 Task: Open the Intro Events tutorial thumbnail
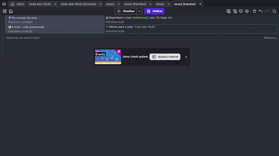click(x=108, y=57)
